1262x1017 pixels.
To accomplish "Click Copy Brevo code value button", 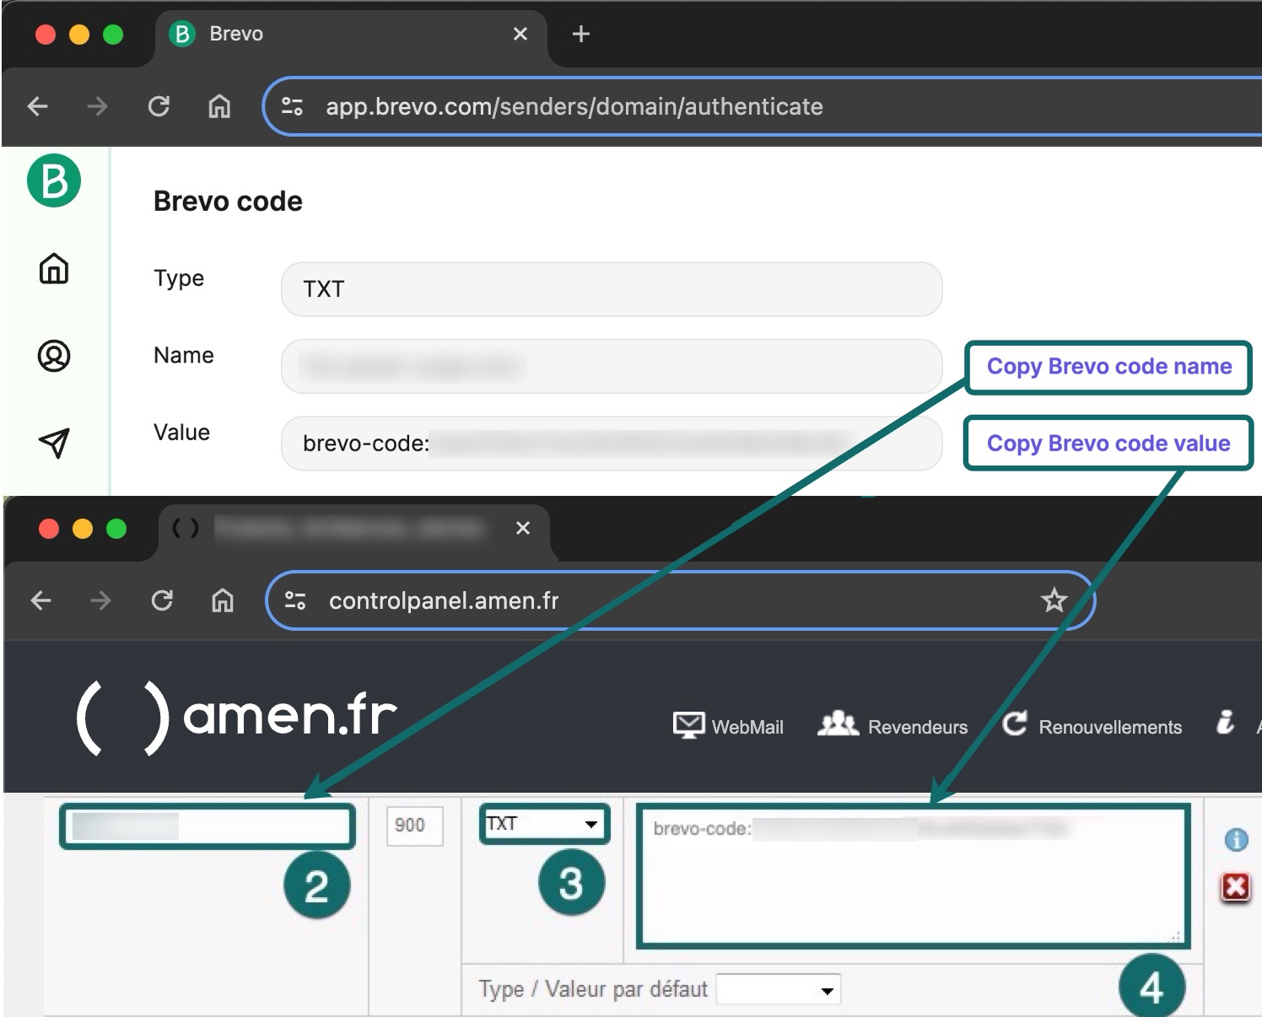I will 1108,444.
